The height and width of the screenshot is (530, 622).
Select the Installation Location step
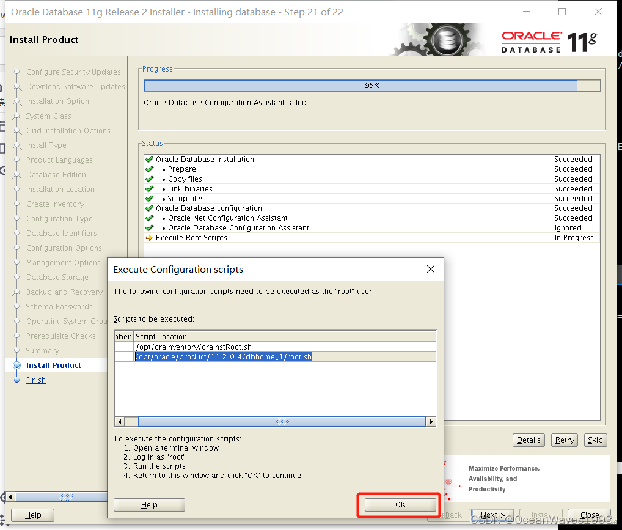(60, 189)
